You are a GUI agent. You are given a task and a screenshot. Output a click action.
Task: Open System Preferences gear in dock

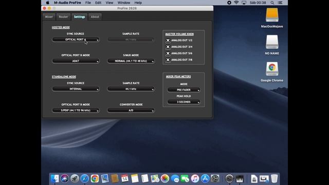coord(215,178)
